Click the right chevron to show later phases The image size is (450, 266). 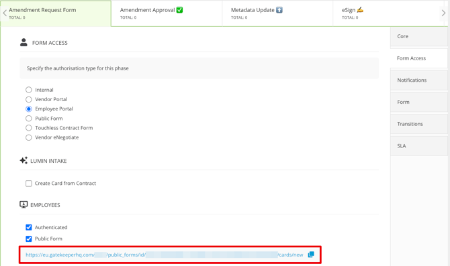click(443, 13)
